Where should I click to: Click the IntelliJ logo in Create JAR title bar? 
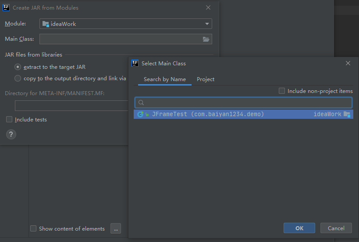tap(6, 7)
